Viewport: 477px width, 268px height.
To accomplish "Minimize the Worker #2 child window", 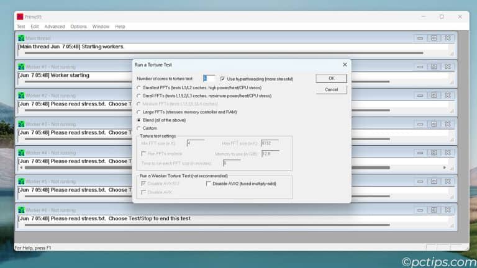I will [x=420, y=96].
